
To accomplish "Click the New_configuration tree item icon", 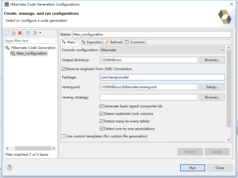I will coord(13,53).
